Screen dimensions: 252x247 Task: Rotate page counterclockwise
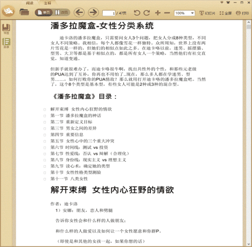pyautogui.click(x=137, y=13)
